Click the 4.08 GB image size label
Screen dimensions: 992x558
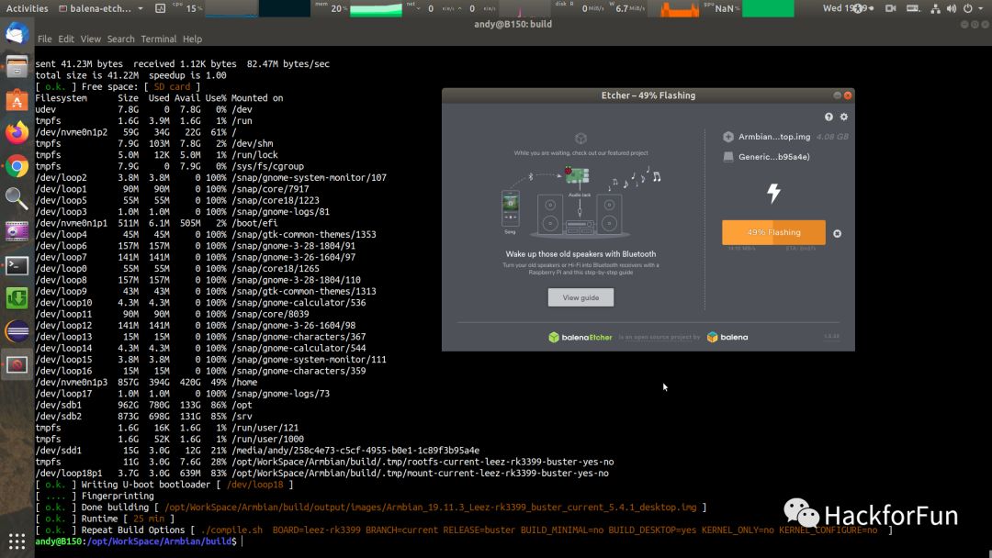pos(832,137)
